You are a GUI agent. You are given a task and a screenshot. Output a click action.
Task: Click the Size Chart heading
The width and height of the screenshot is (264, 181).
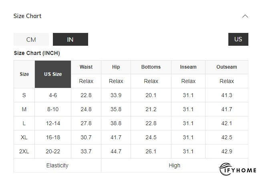28,16
